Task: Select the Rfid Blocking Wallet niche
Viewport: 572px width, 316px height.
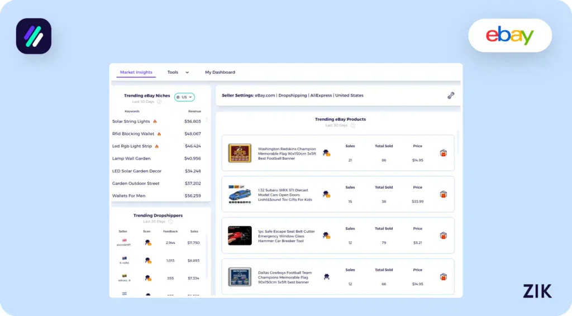Action: click(x=133, y=134)
